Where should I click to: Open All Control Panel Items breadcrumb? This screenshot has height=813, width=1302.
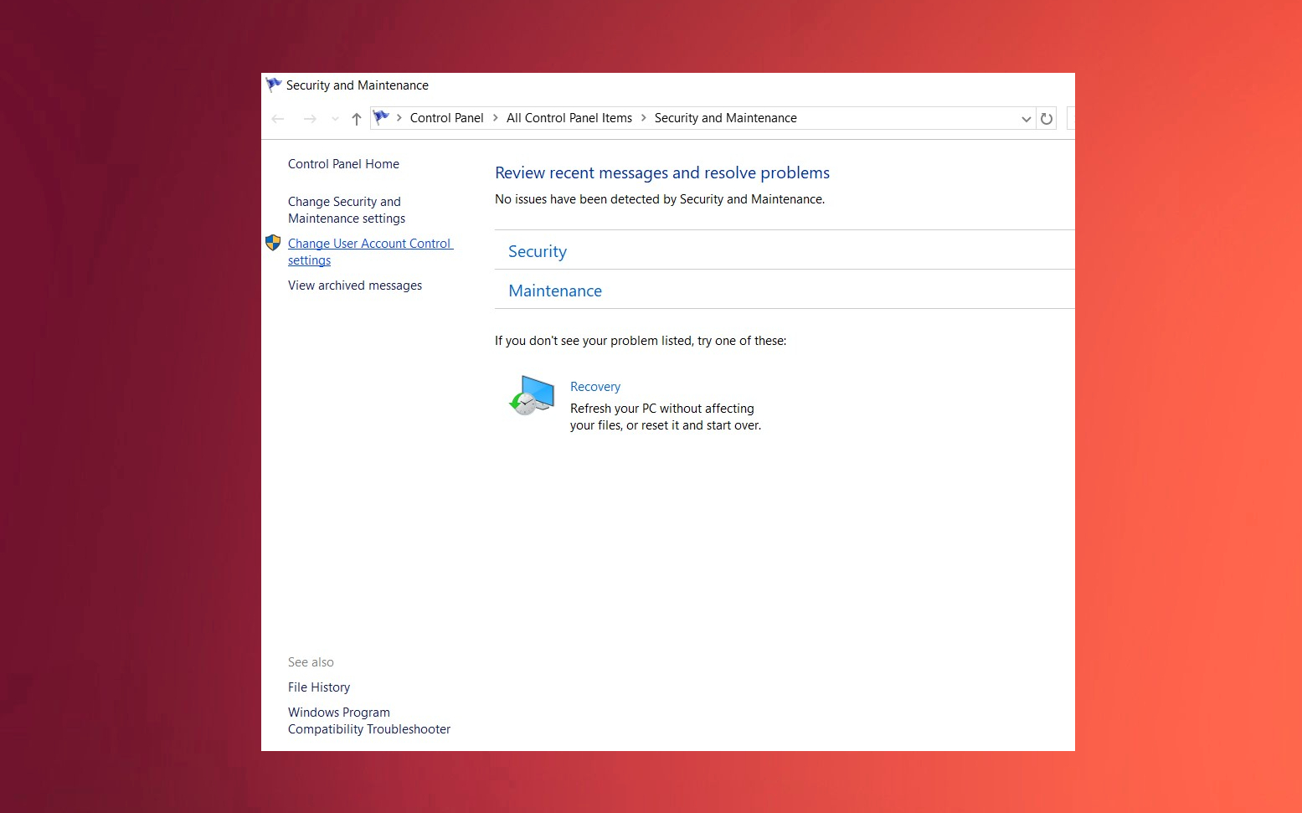pos(569,118)
